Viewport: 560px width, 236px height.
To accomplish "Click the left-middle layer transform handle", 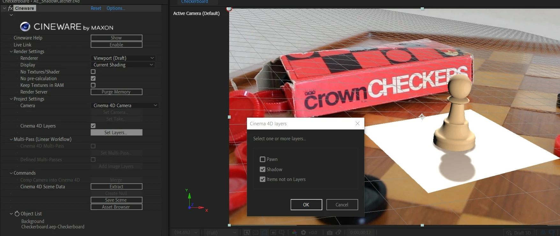I will click(x=229, y=117).
